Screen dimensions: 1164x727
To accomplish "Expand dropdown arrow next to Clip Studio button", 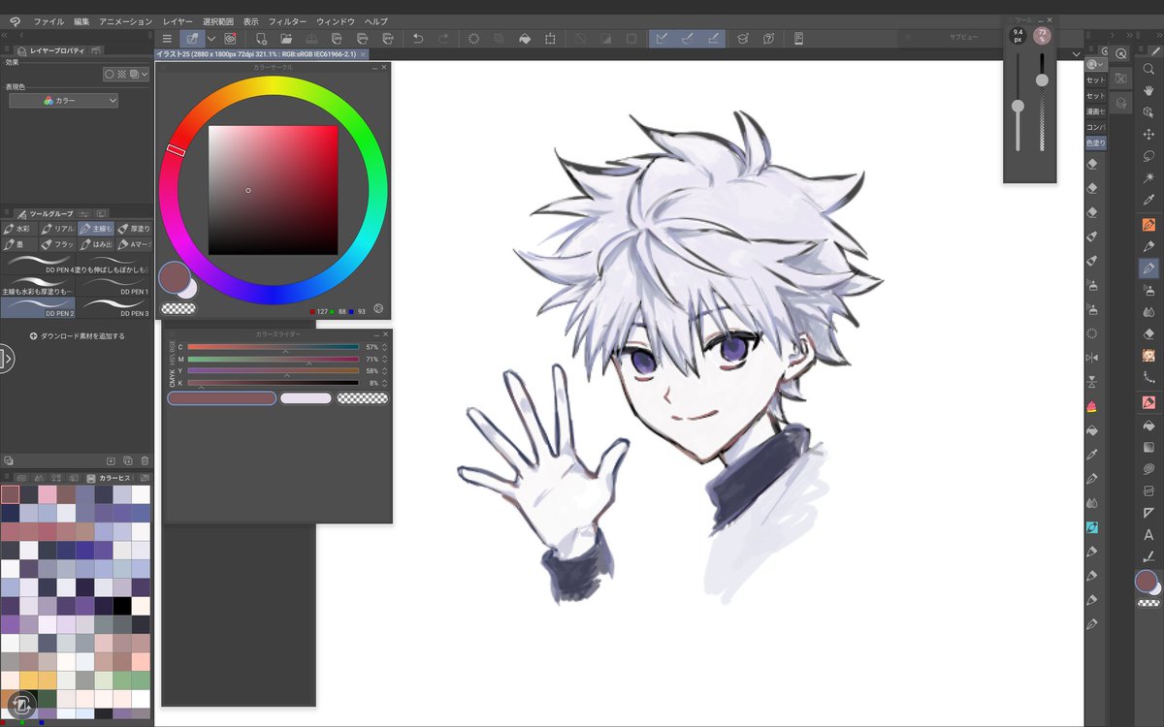I will (211, 39).
